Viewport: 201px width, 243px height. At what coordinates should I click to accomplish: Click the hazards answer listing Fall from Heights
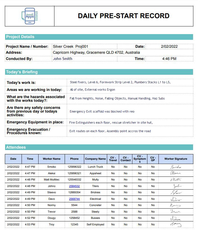coord(117,98)
